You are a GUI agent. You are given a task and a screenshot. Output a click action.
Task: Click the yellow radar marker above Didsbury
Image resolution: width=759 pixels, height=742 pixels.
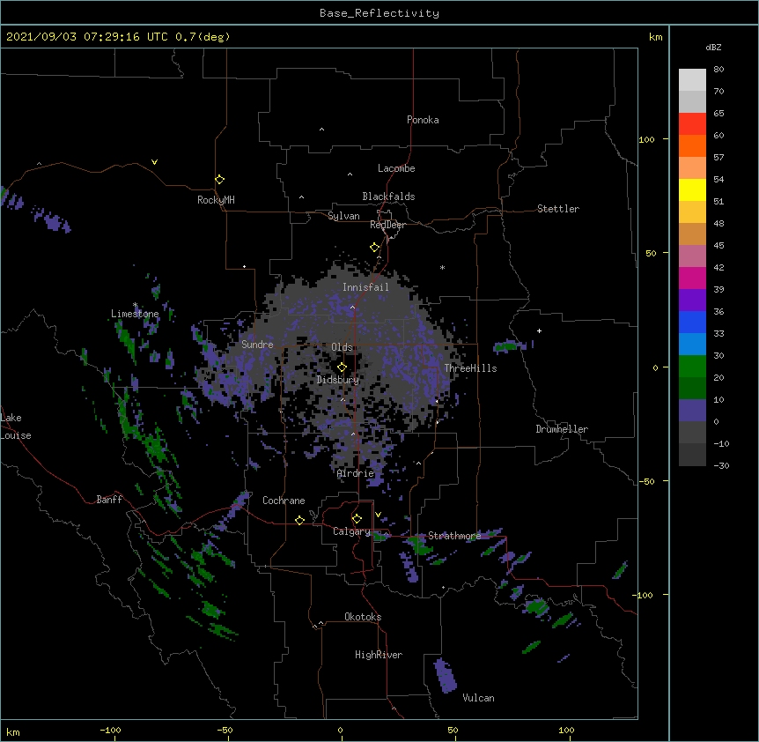[342, 367]
